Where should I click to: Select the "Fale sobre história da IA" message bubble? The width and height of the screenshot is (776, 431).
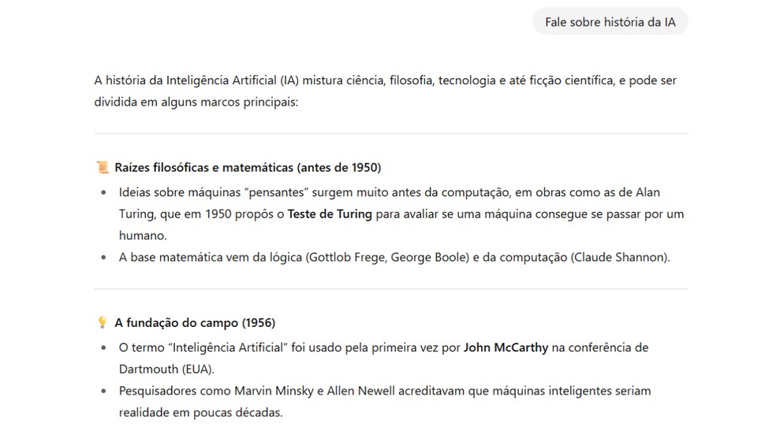[610, 22]
